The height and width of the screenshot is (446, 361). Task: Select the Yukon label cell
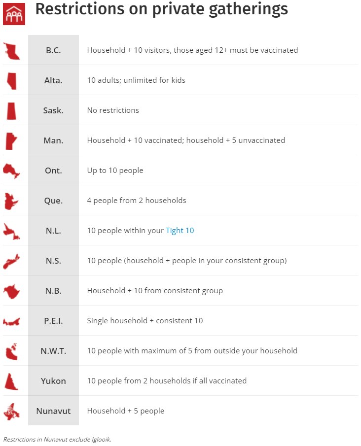(53, 381)
